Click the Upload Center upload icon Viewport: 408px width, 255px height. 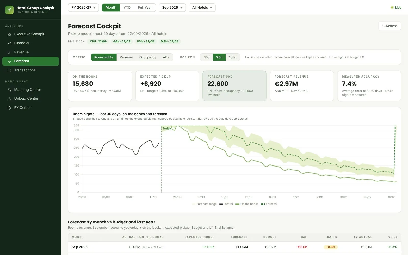pyautogui.click(x=9, y=99)
